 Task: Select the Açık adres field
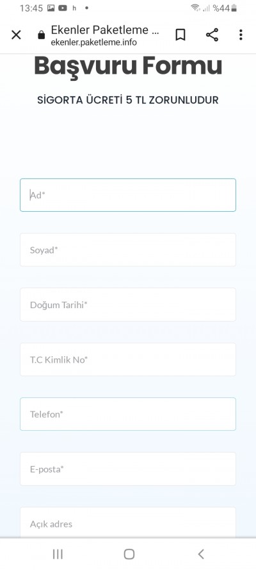pos(128,522)
